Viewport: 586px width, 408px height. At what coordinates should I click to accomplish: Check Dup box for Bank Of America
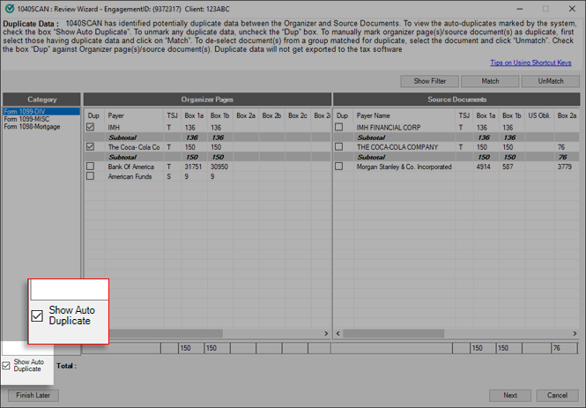click(90, 166)
